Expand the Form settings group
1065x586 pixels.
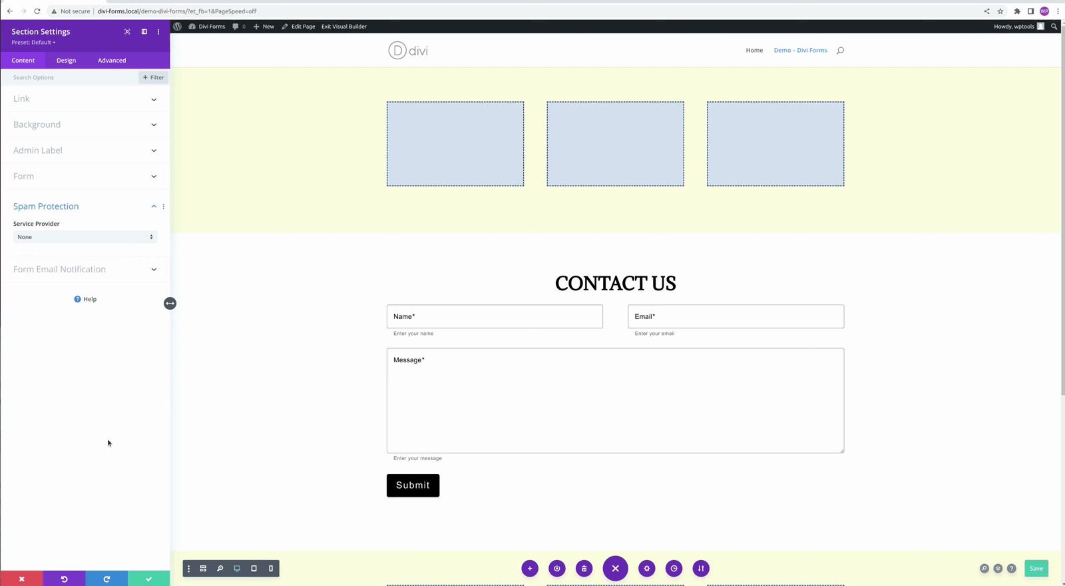pos(85,176)
